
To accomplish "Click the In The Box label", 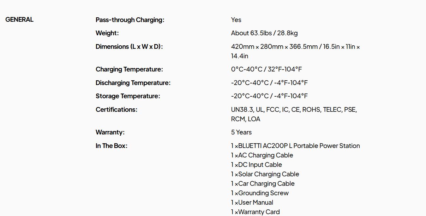I will pos(111,146).
